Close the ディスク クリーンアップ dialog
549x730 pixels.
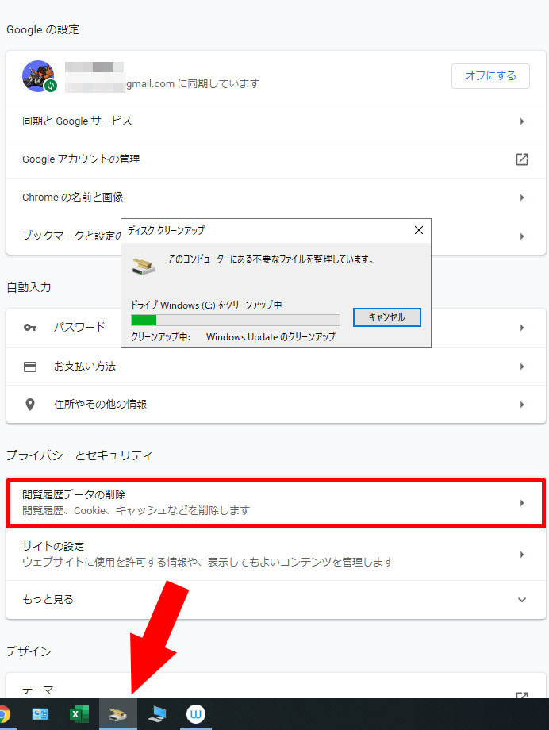click(x=419, y=230)
